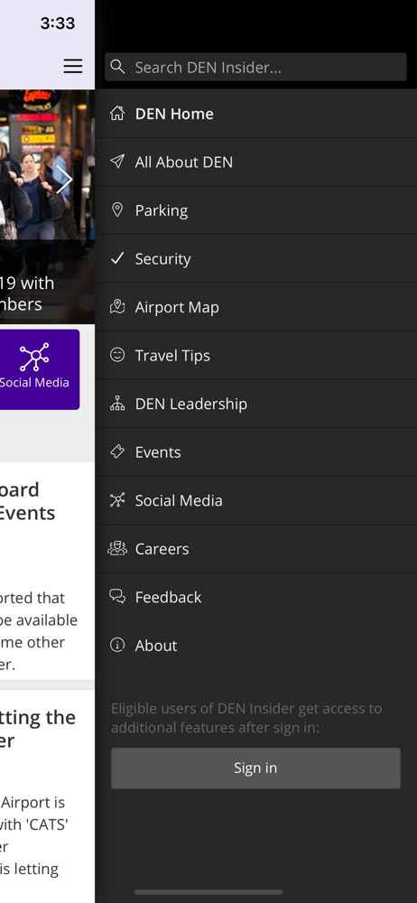Tap the hamburger menu icon
This screenshot has height=903, width=417.
(72, 66)
